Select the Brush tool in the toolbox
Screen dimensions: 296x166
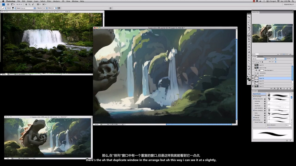pyautogui.click(x=249, y=36)
